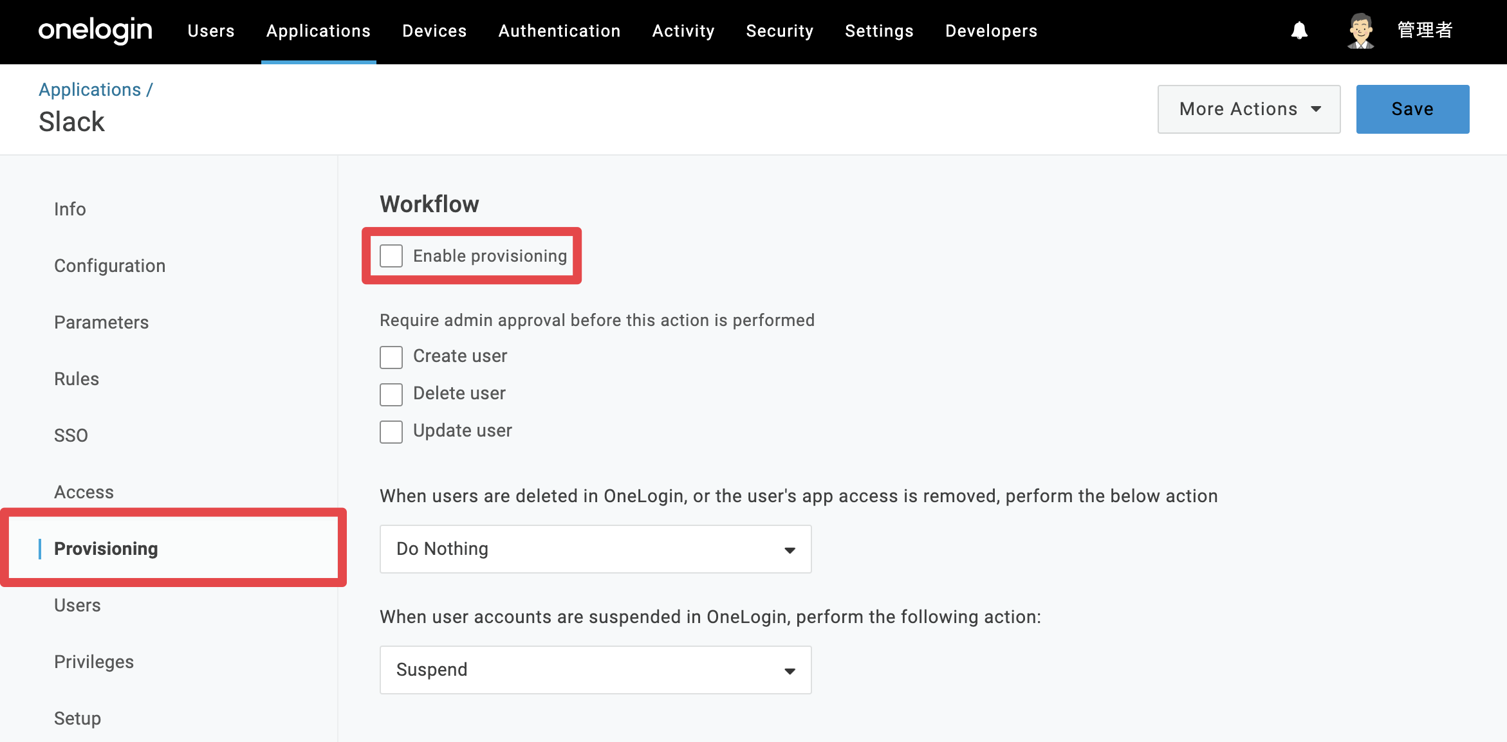Switch to the SSO side tab
The height and width of the screenshot is (742, 1507).
71,435
